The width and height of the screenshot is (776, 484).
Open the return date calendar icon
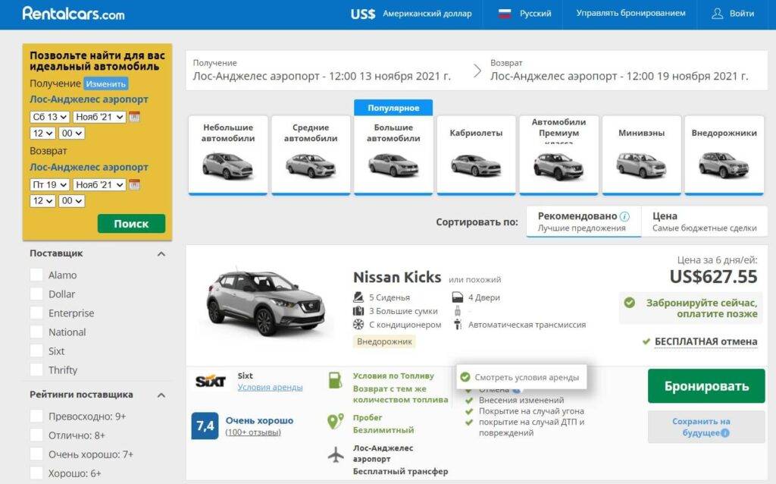pos(135,184)
